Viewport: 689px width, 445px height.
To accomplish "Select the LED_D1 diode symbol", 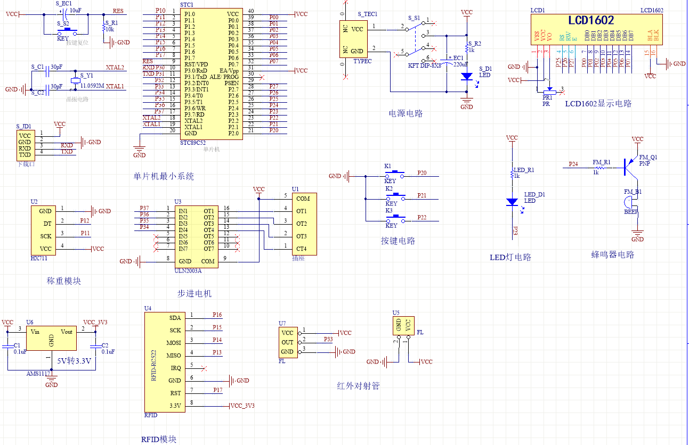I will 512,202.
